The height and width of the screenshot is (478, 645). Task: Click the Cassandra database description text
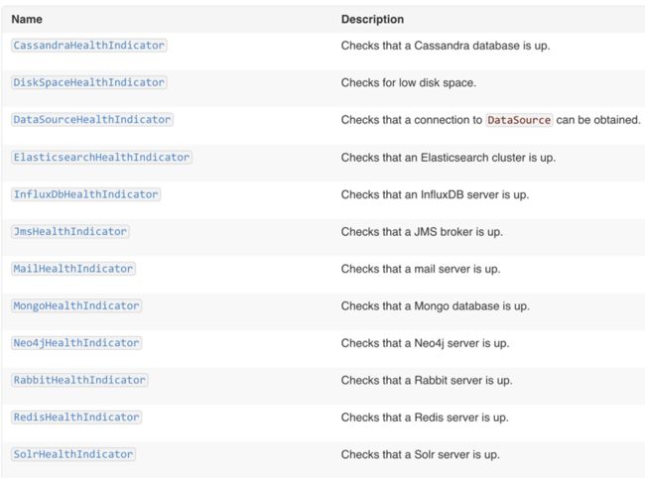pos(446,46)
